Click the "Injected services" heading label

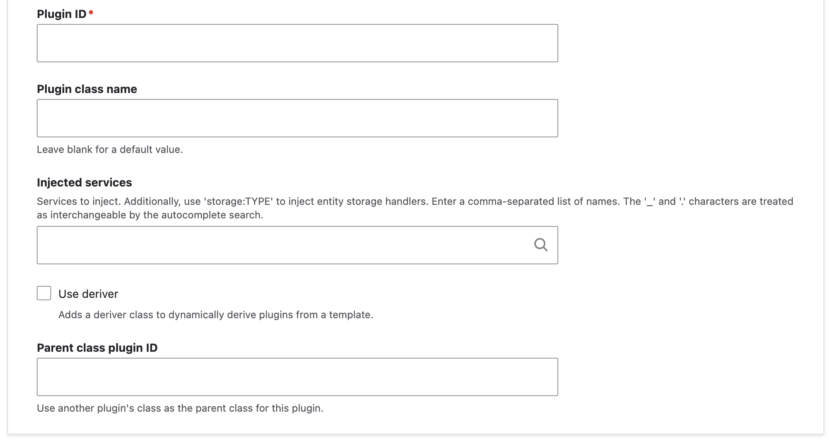(84, 182)
